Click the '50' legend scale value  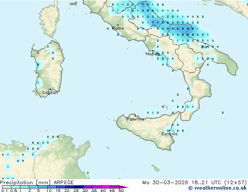point(121,190)
